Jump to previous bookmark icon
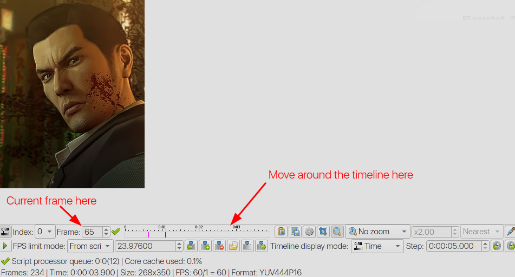Image resolution: width=515 pixels, height=277 pixels. coord(191,246)
